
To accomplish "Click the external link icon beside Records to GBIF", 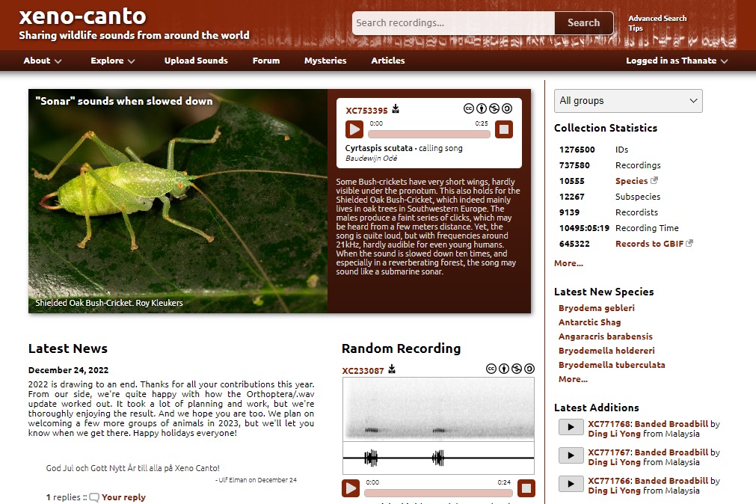I will (689, 243).
